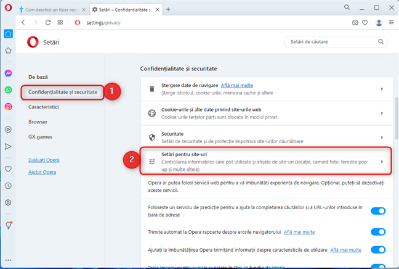Take a snapshot with camera icon
Image resolution: width=399 pixels, height=269 pixels.
click(x=355, y=22)
